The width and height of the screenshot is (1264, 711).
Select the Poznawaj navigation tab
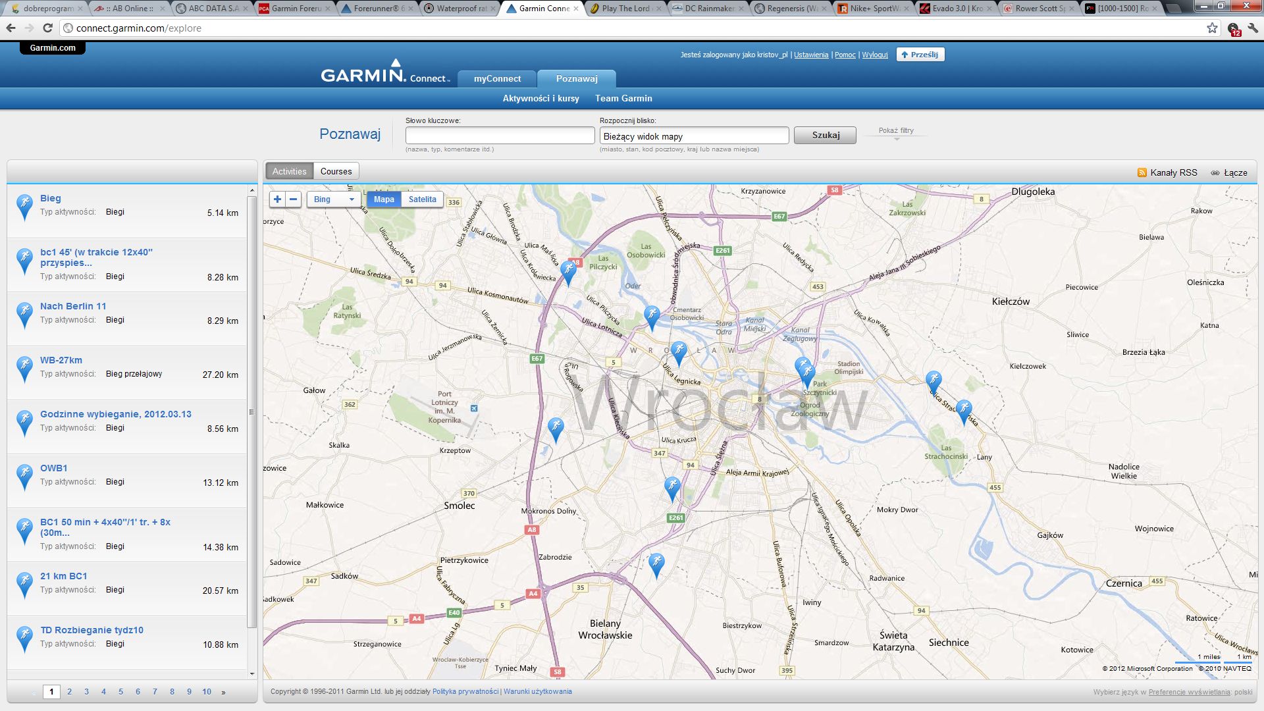(x=577, y=79)
